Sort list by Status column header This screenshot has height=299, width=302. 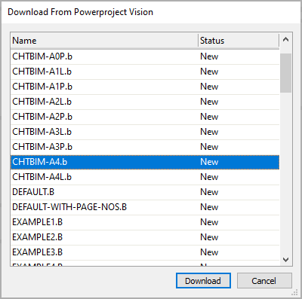pyautogui.click(x=239, y=41)
